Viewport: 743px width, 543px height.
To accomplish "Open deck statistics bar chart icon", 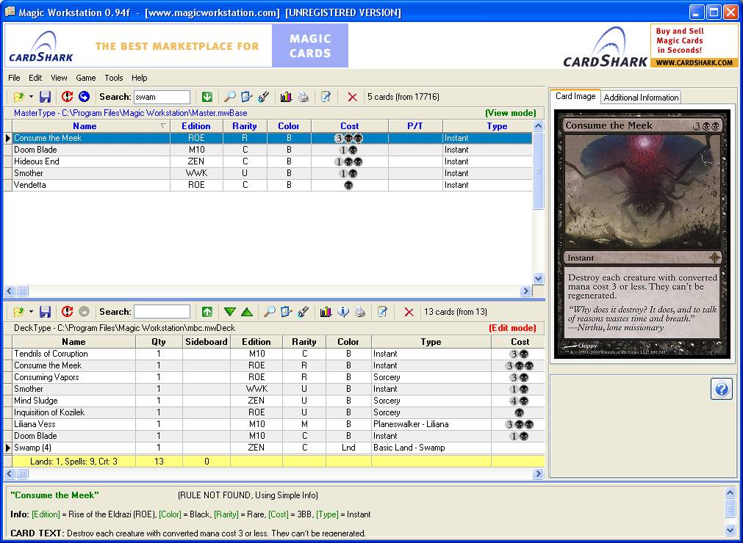I will click(x=326, y=312).
